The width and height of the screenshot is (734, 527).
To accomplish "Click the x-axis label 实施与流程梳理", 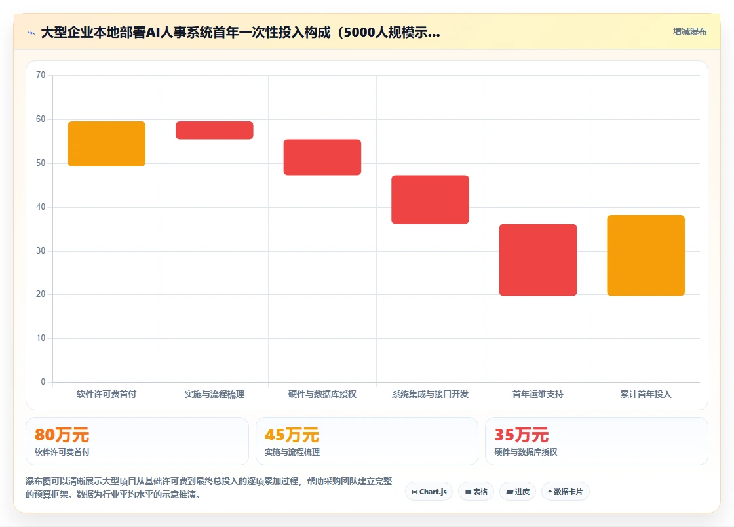I will coord(214,394).
